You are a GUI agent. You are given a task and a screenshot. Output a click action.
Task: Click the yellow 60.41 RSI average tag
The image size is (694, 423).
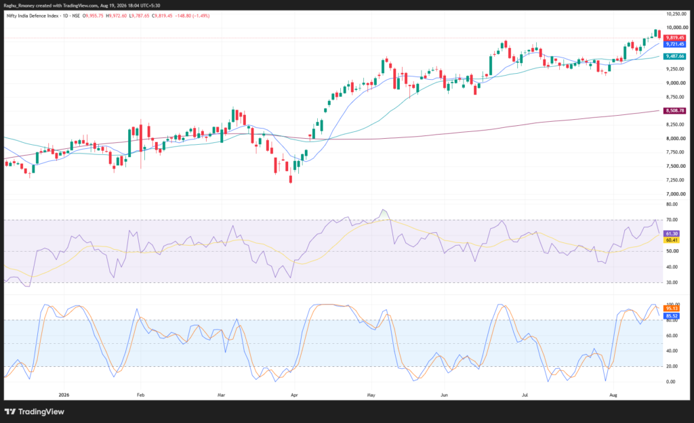point(672,240)
